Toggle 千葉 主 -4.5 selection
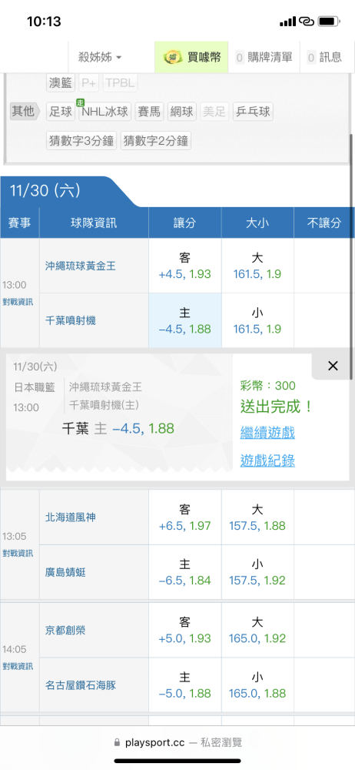The width and height of the screenshot is (355, 770). click(x=185, y=320)
